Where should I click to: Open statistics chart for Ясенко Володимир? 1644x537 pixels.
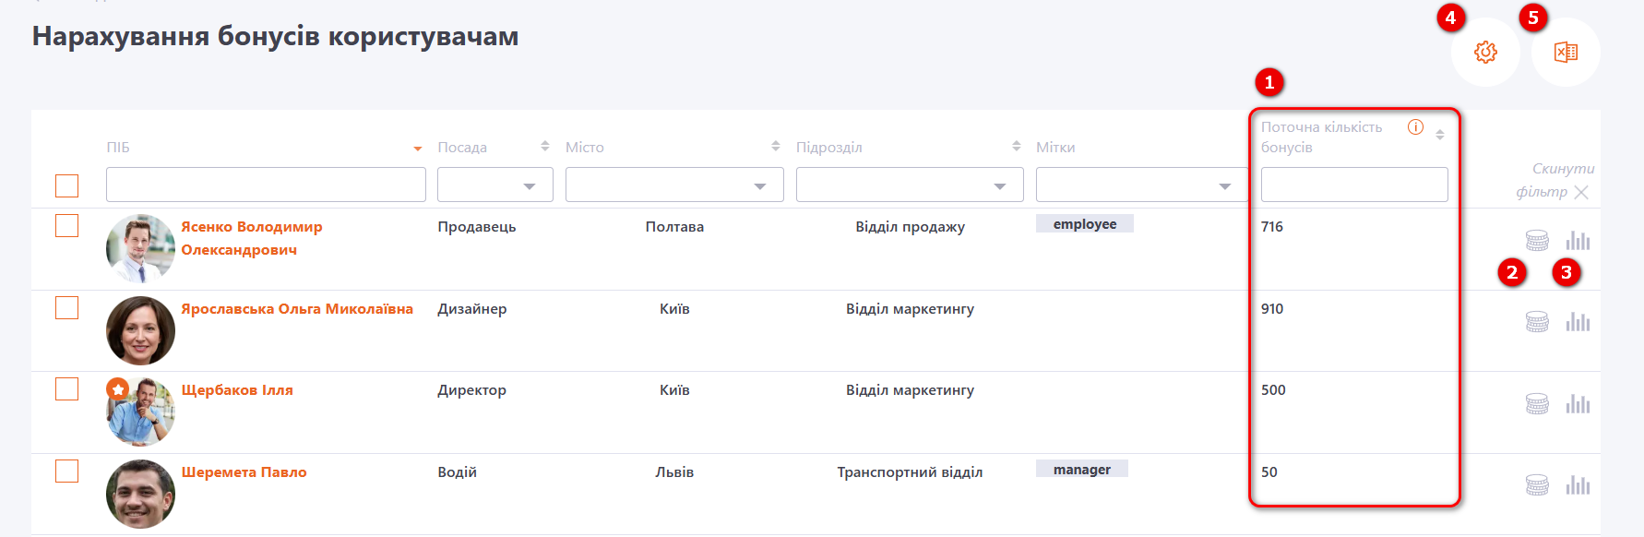(x=1578, y=241)
